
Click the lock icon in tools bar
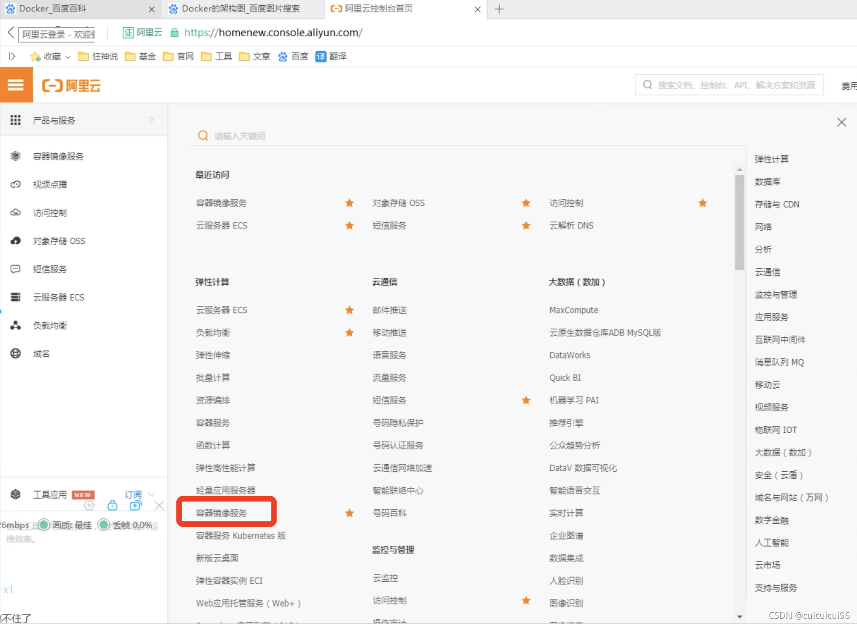pyautogui.click(x=112, y=505)
